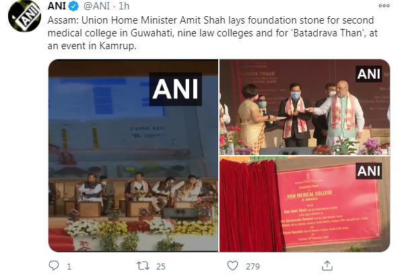Screen dimensions: 400x279
Task: Click the share upload icon
Action: tap(327, 266)
